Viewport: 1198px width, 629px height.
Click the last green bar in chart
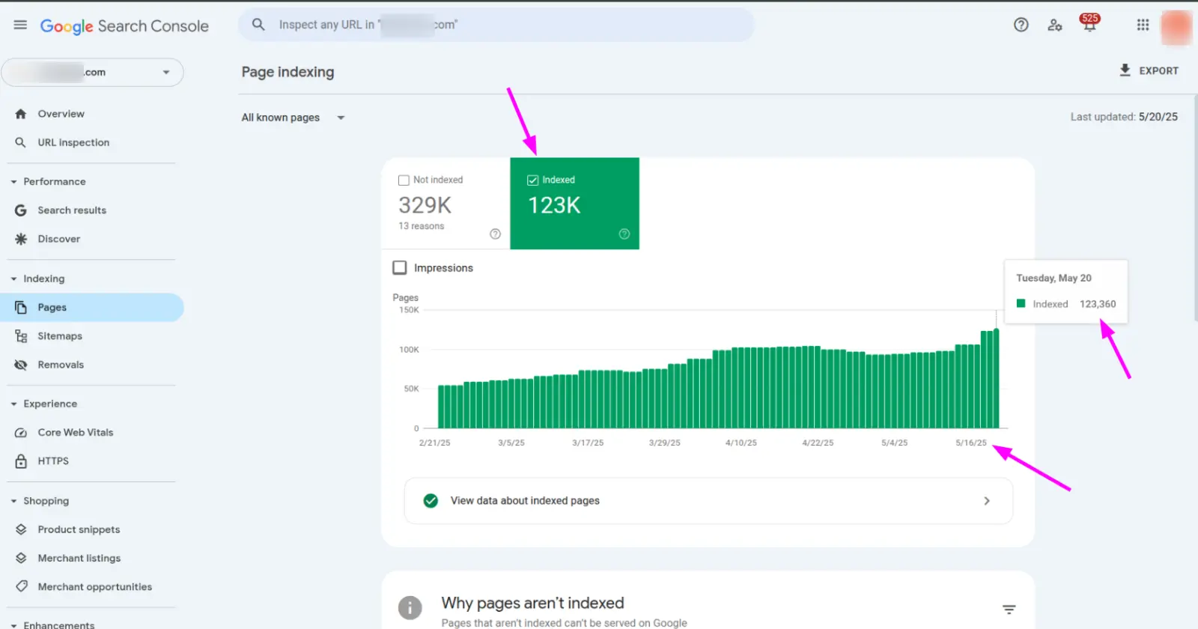(x=996, y=378)
